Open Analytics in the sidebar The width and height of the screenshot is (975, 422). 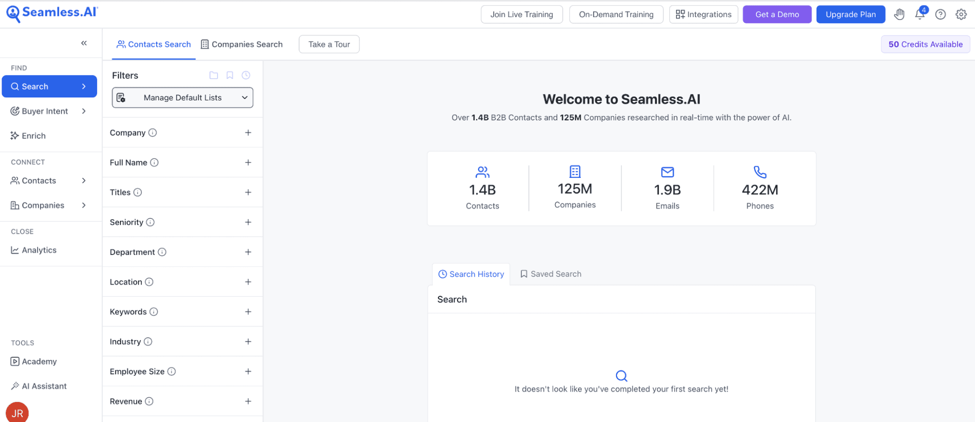49,250
